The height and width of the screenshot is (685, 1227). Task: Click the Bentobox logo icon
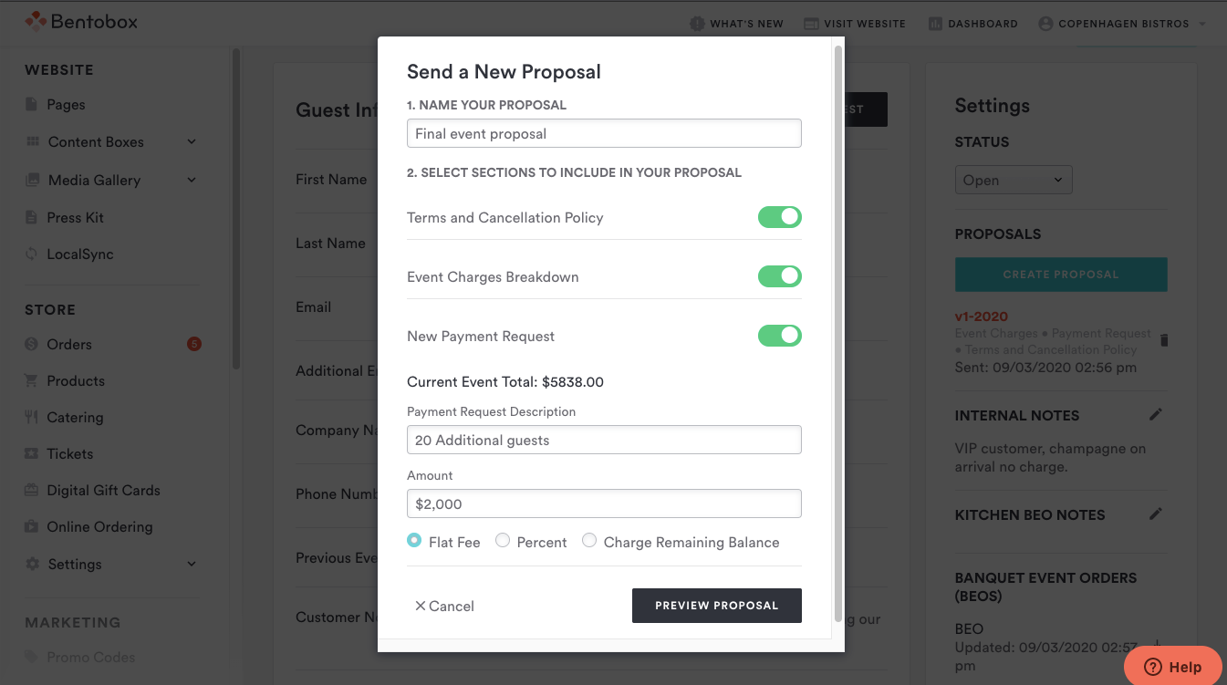35,20
